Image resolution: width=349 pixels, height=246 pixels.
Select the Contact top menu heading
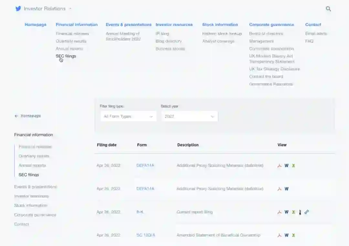pos(313,25)
